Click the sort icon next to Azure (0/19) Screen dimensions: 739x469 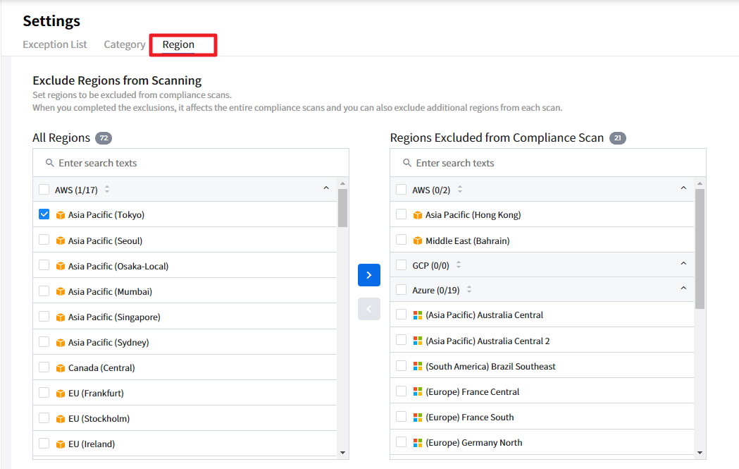(x=469, y=290)
